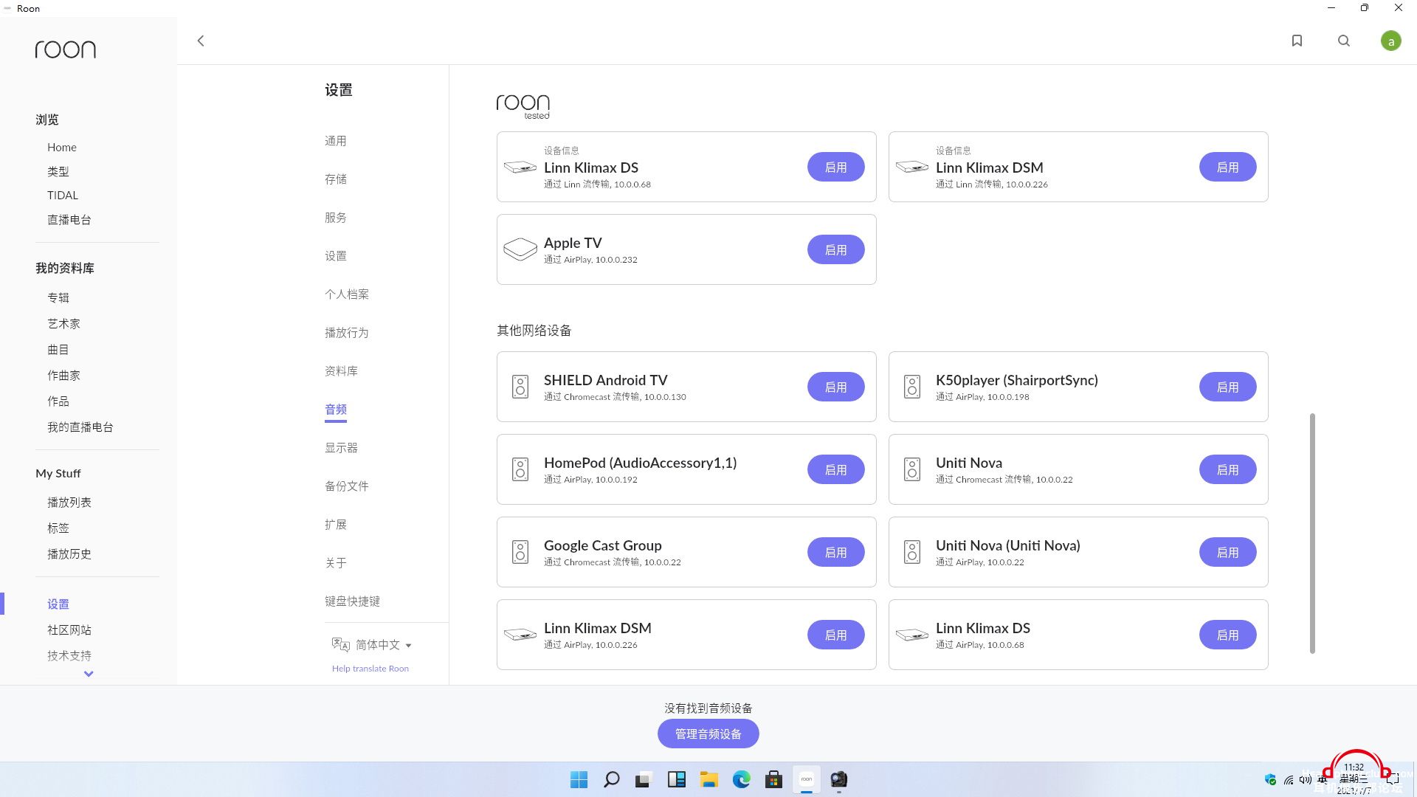
Task: Click the K50player speaker icon
Action: point(912,387)
